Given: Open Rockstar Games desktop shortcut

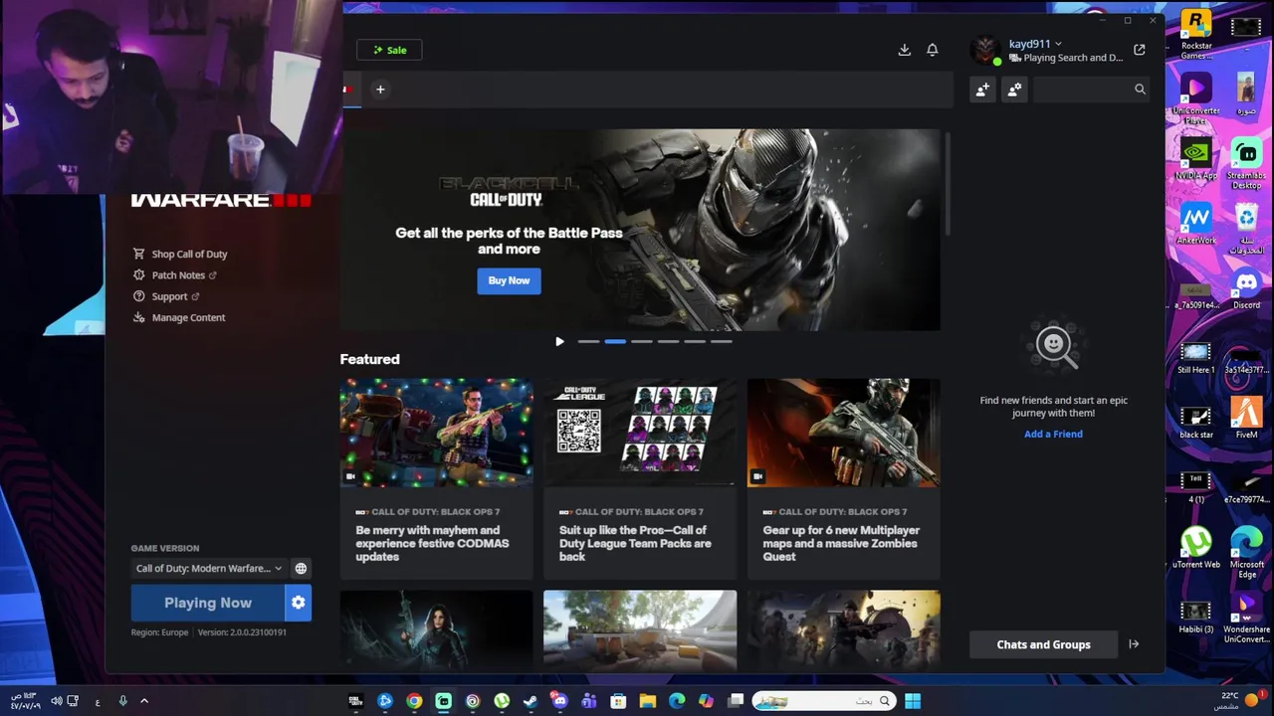Looking at the screenshot, I should 1196,35.
